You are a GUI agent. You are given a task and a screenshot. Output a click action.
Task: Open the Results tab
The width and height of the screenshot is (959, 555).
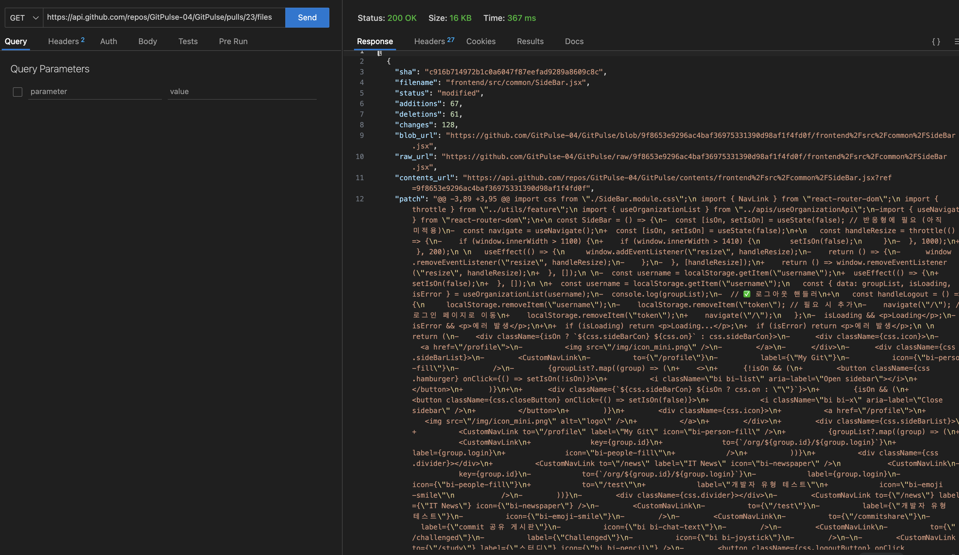point(530,41)
